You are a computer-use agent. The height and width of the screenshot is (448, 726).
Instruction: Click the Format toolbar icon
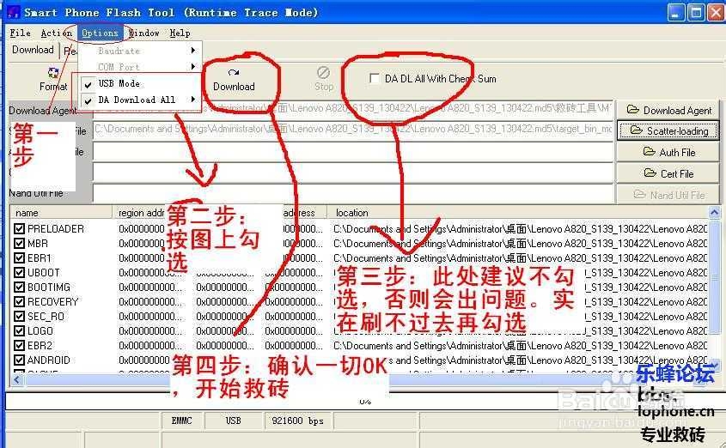[52, 79]
